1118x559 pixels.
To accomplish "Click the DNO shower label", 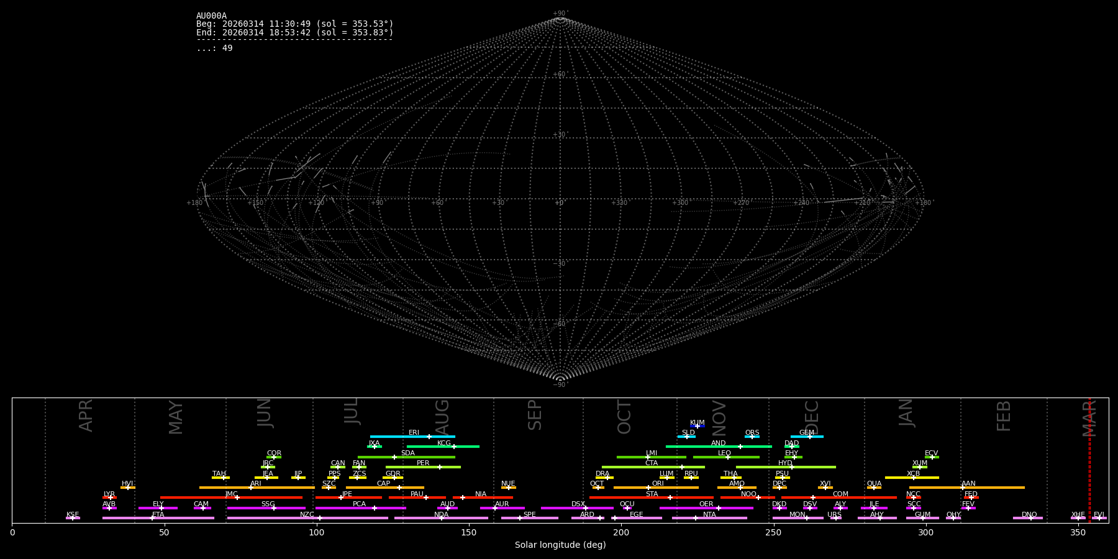I will [1029, 515].
